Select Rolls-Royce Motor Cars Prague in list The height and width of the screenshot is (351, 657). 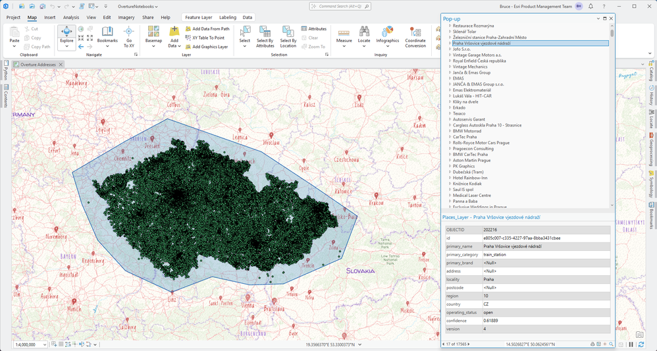point(481,142)
